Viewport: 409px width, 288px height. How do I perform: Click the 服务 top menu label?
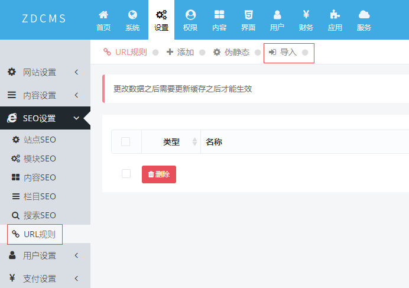364,27
